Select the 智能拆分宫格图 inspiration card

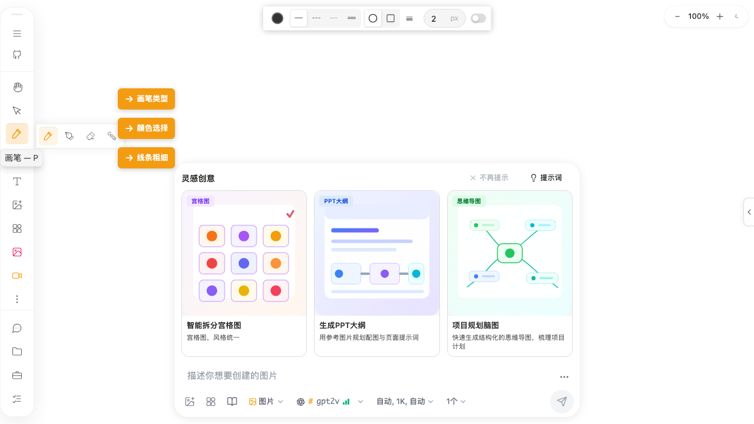[x=244, y=273]
